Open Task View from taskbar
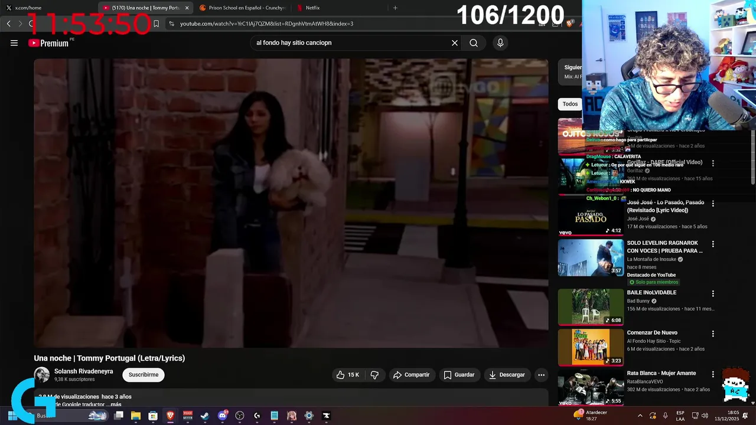This screenshot has height=425, width=756. coord(119,416)
